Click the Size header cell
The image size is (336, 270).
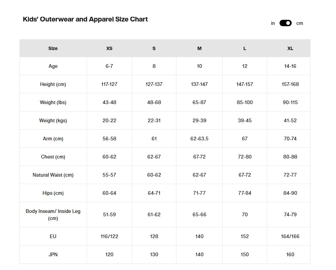[x=53, y=48]
